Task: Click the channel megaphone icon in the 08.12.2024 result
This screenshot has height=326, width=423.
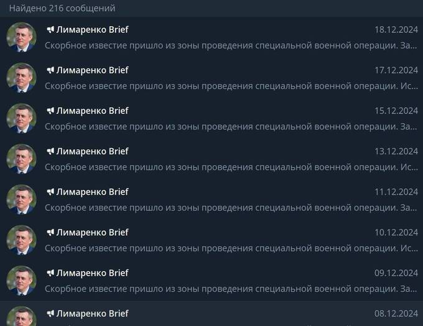Action: [50, 314]
